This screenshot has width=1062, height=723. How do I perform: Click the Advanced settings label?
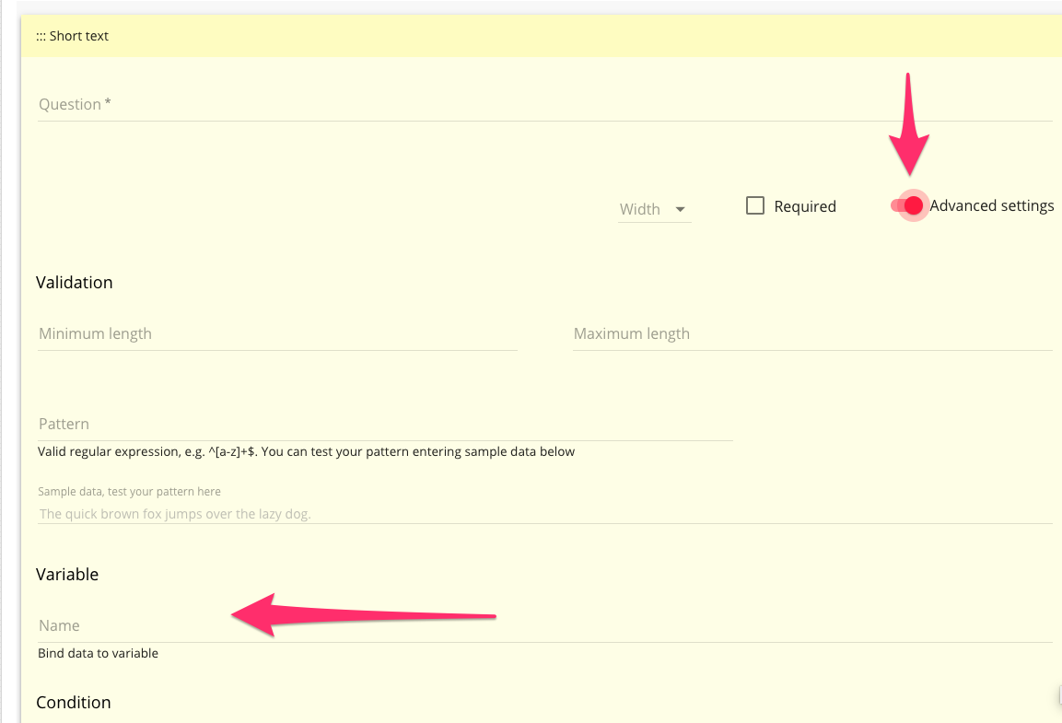991,206
